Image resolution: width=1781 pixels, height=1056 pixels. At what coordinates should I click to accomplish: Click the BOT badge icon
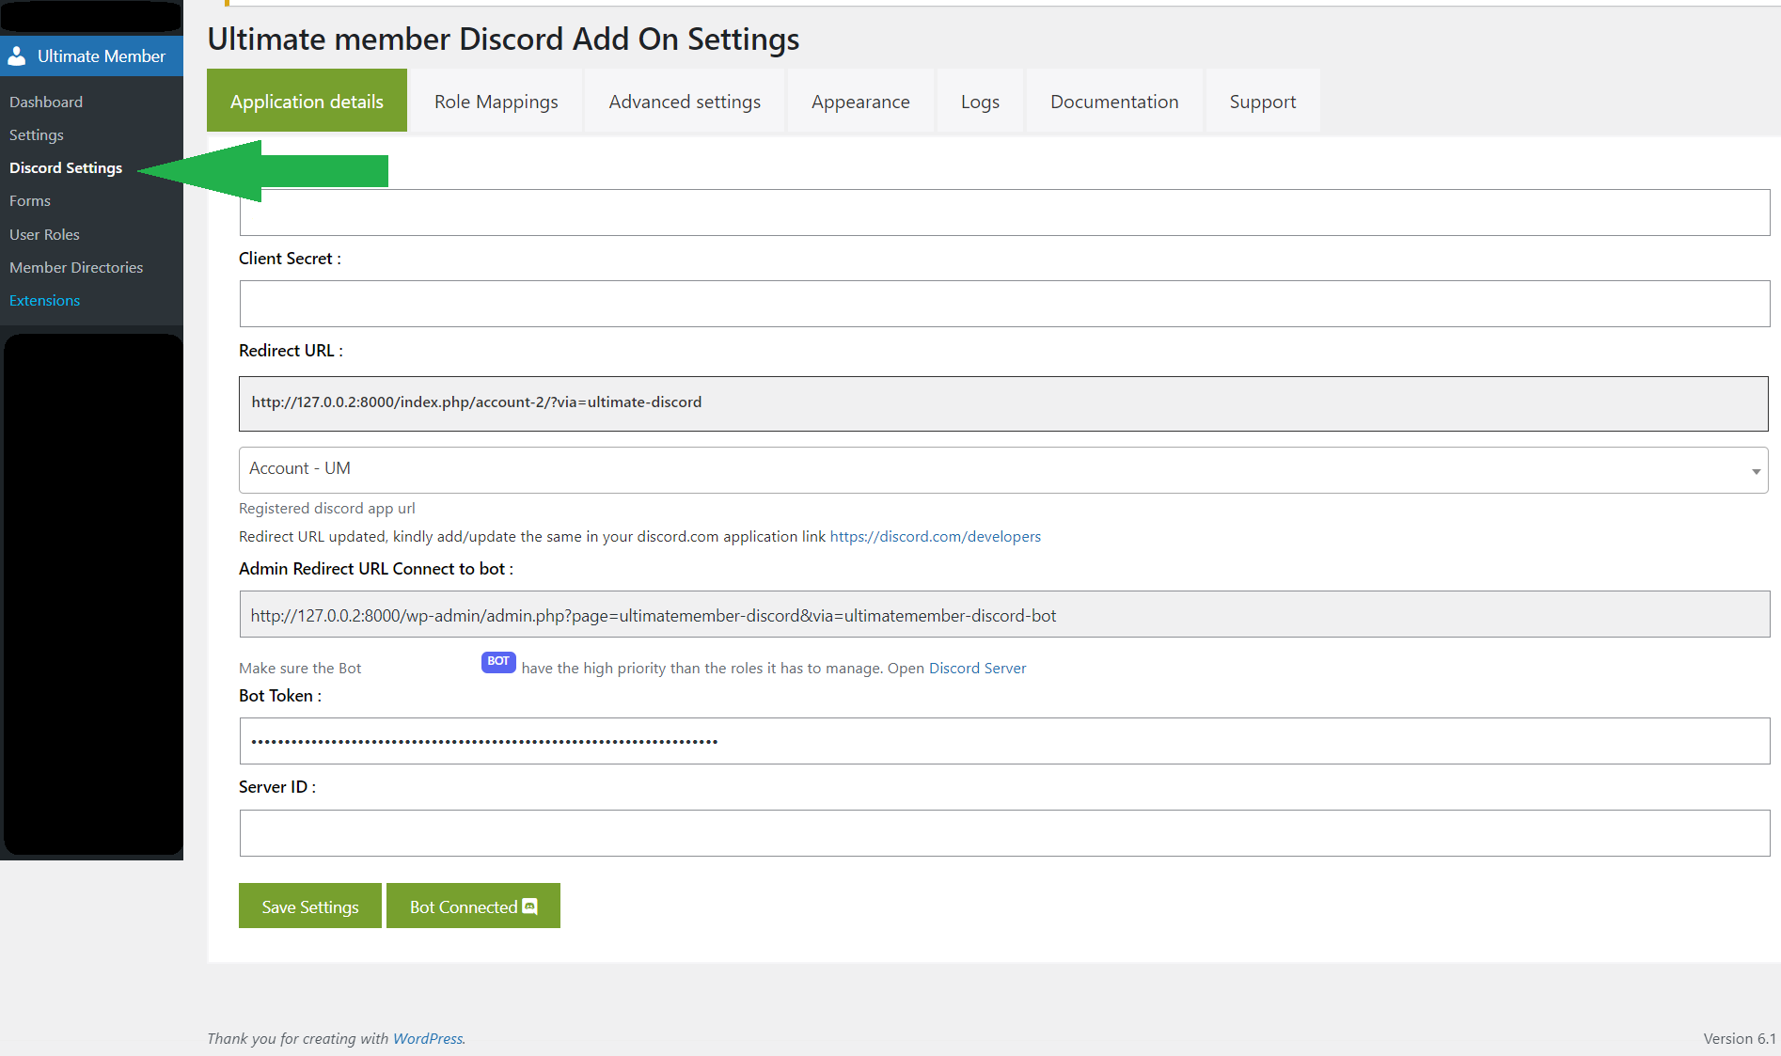point(498,661)
